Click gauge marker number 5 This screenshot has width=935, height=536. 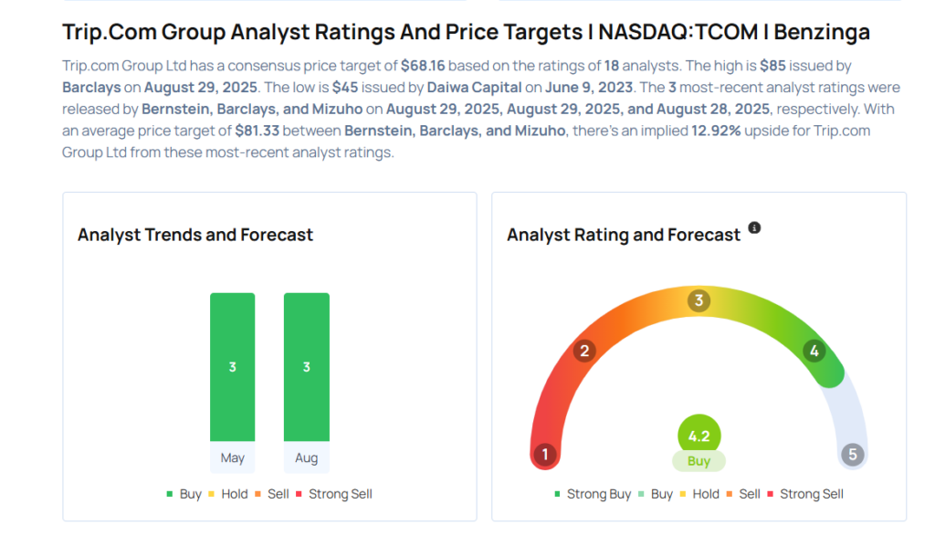click(x=852, y=455)
